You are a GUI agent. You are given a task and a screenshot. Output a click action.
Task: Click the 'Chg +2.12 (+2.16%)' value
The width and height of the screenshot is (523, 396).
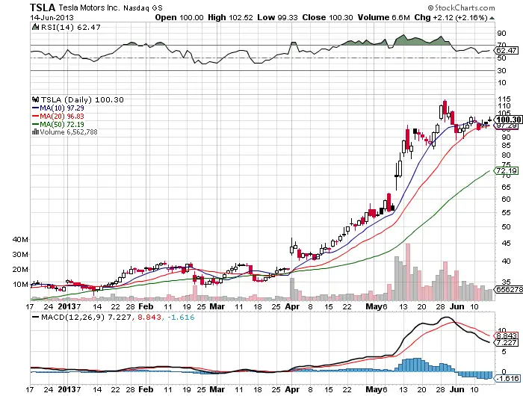pos(451,17)
